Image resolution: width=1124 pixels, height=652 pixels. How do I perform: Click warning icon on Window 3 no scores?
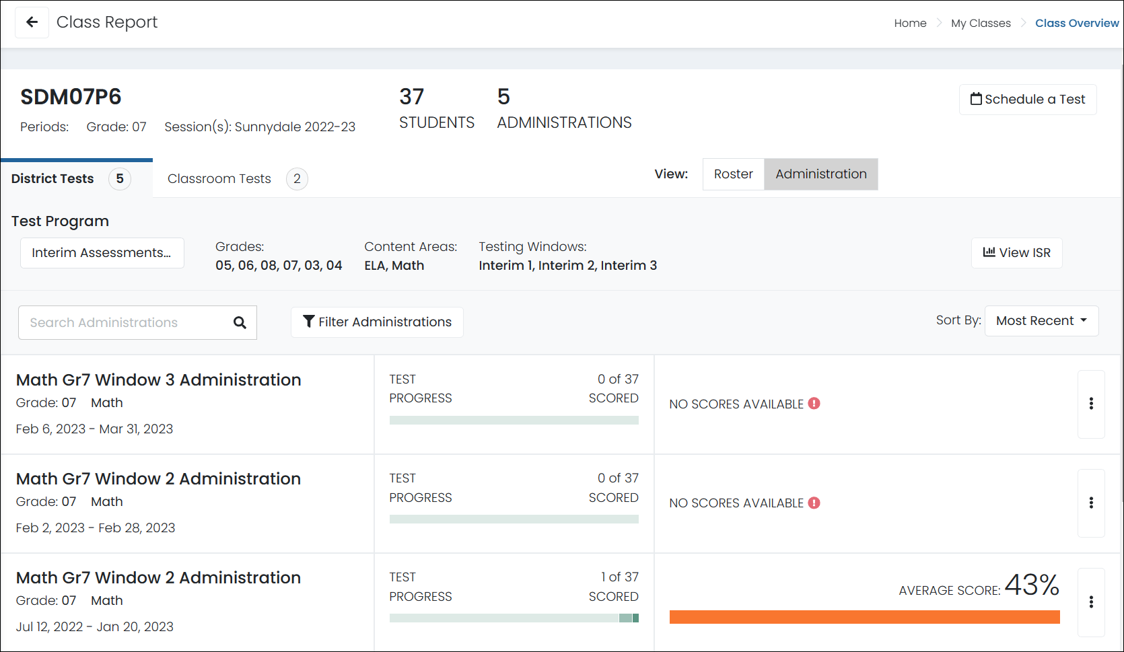point(814,404)
